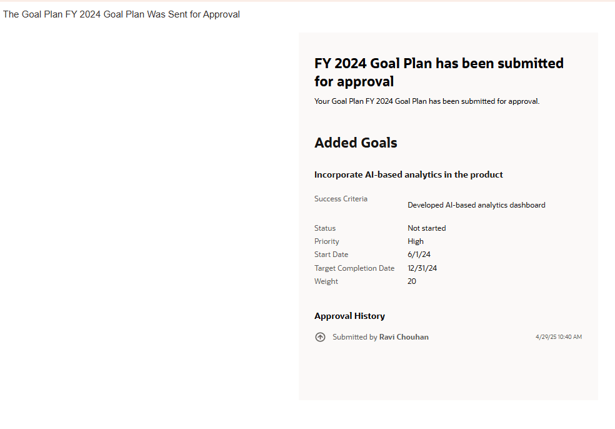Viewport: 615px width, 429px height.
Task: Open the 'Incorporate AI-based analytics in the product' goal
Action: point(408,174)
